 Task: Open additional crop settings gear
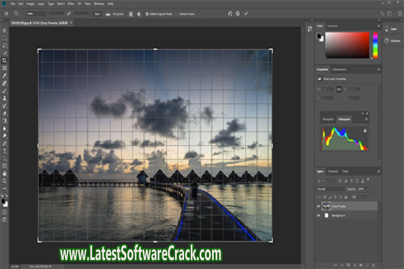[139, 14]
